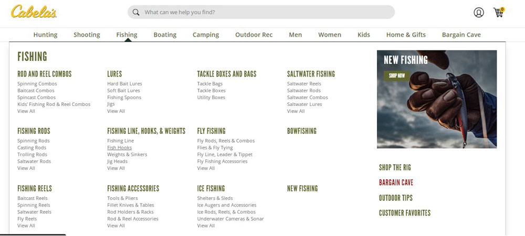Open the Hunting menu

[45, 35]
